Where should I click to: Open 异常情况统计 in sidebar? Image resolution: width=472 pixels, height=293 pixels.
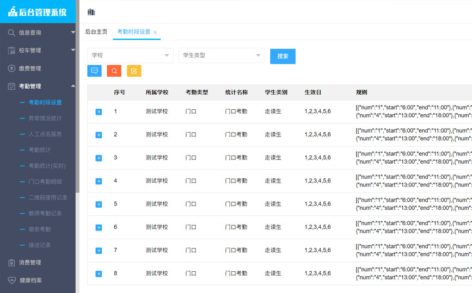pyautogui.click(x=45, y=118)
